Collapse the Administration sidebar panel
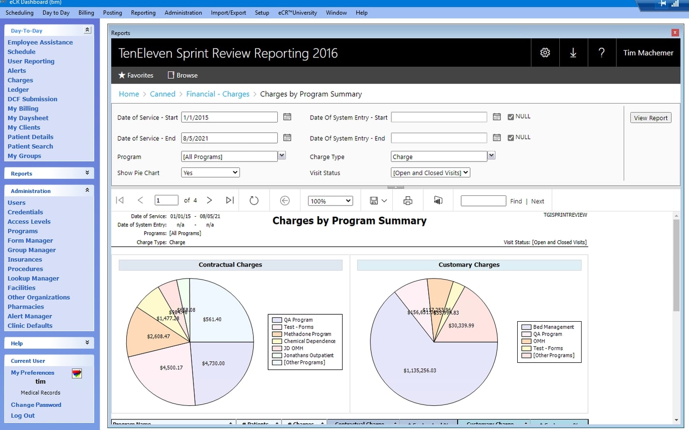The image size is (689, 430). tap(87, 190)
